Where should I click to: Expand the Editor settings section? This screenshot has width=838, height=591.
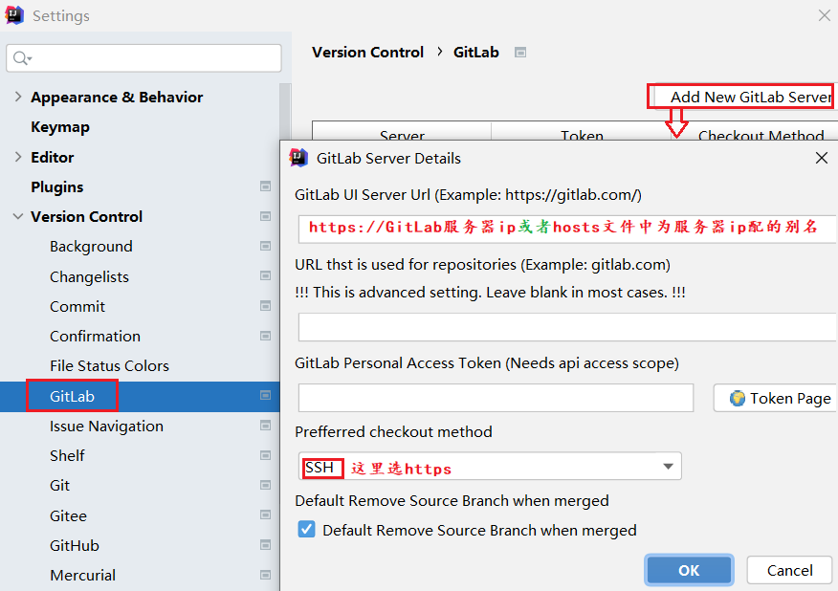(18, 157)
